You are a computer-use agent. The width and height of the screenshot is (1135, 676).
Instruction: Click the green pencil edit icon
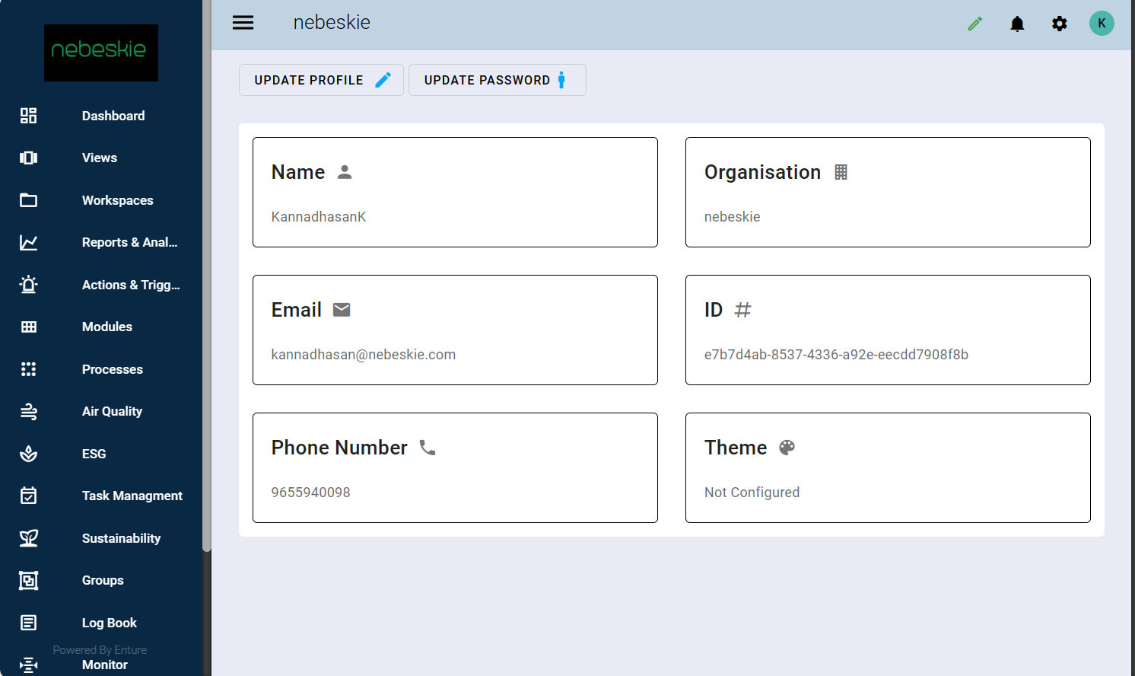tap(974, 24)
